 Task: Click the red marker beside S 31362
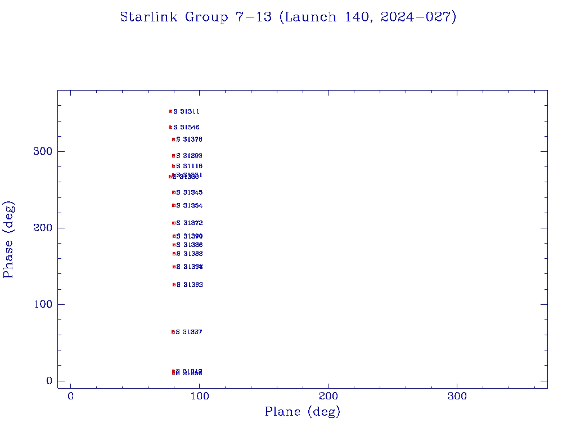[174, 285]
